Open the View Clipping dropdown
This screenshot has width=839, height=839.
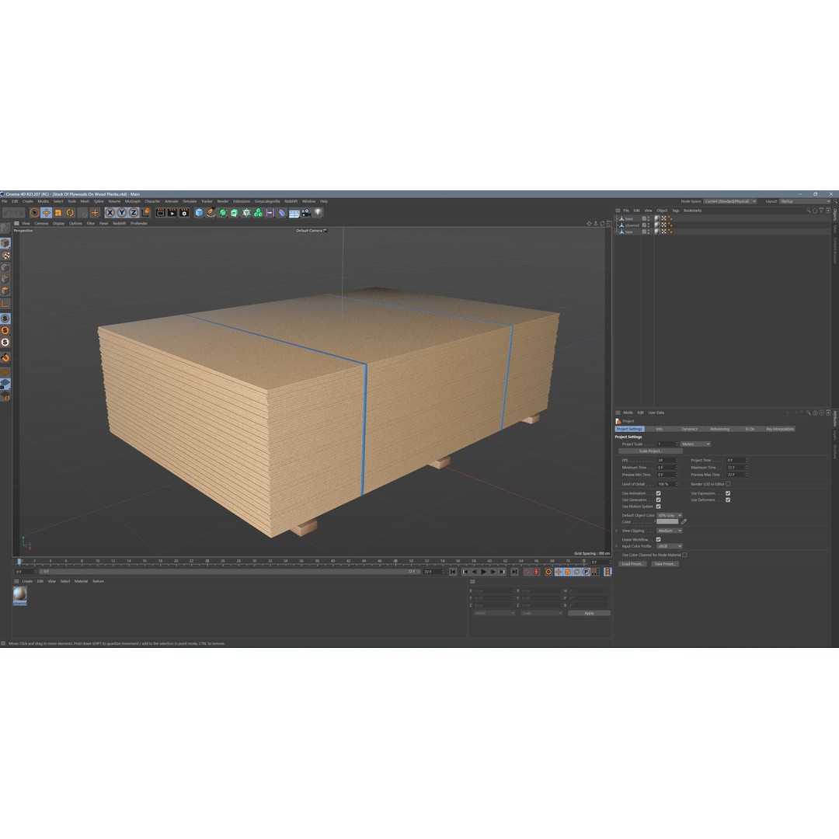pos(670,531)
